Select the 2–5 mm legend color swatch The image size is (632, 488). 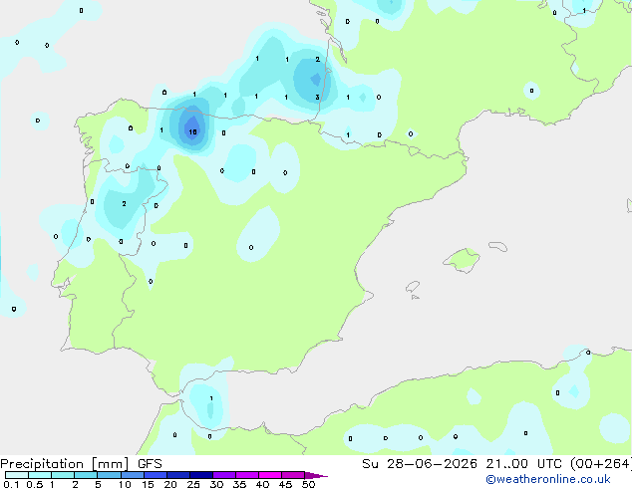tap(86, 475)
